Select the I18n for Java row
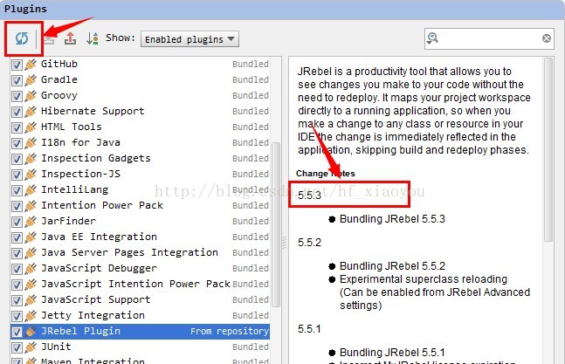565x364 pixels. tap(141, 143)
